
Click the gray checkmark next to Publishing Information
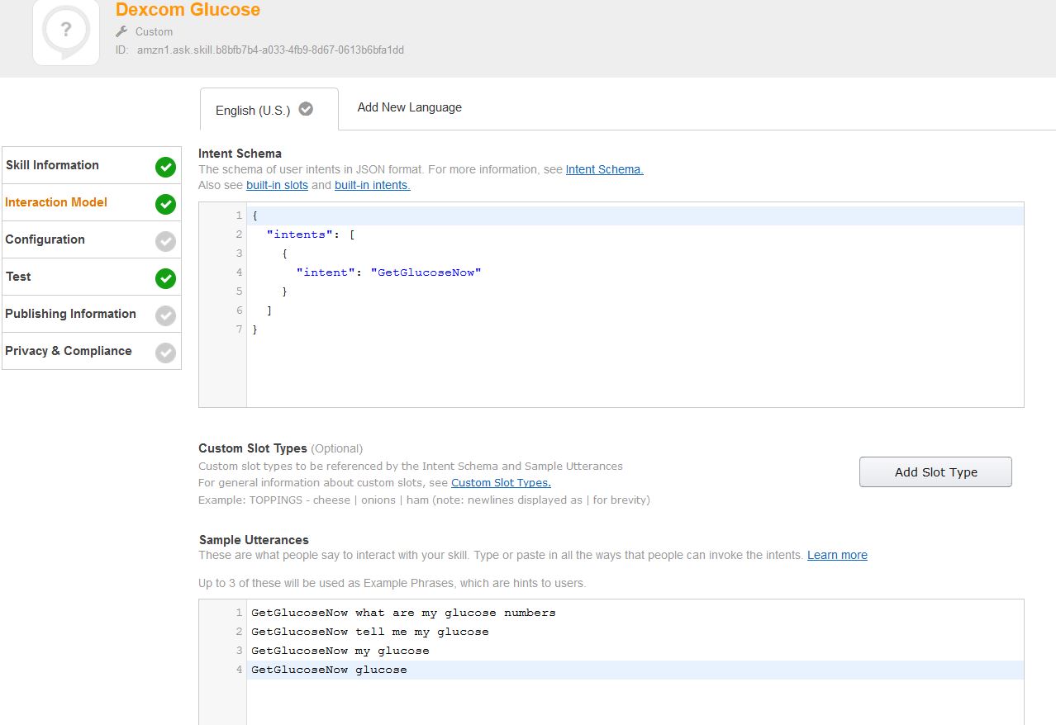click(165, 315)
